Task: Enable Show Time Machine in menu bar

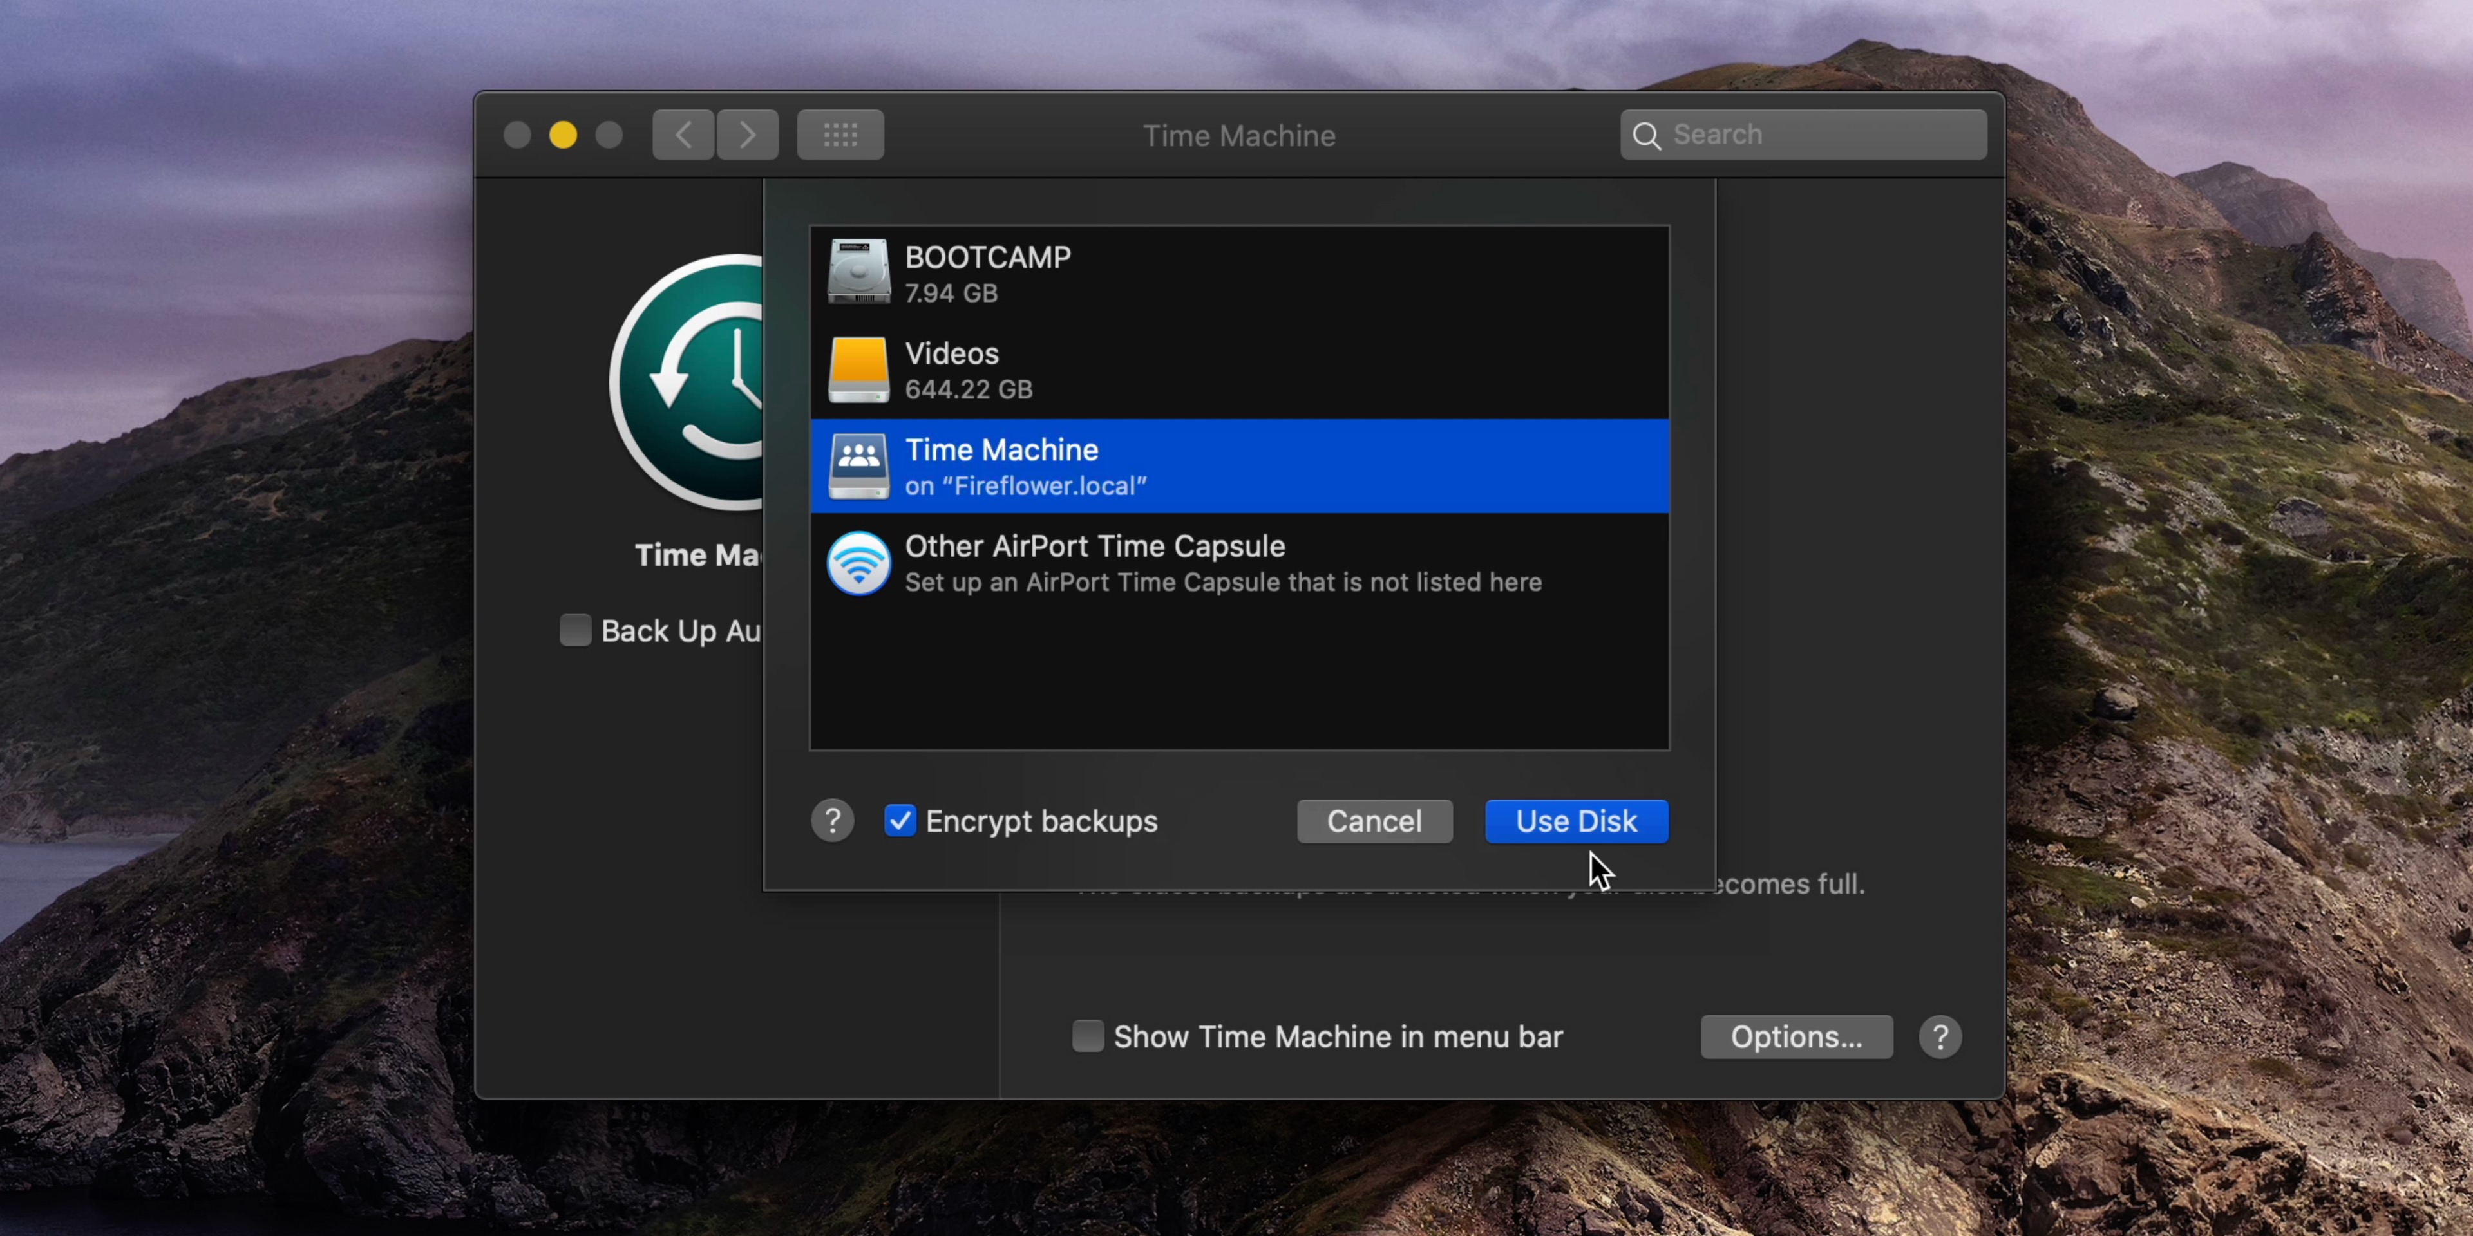Action: click(x=1088, y=1036)
